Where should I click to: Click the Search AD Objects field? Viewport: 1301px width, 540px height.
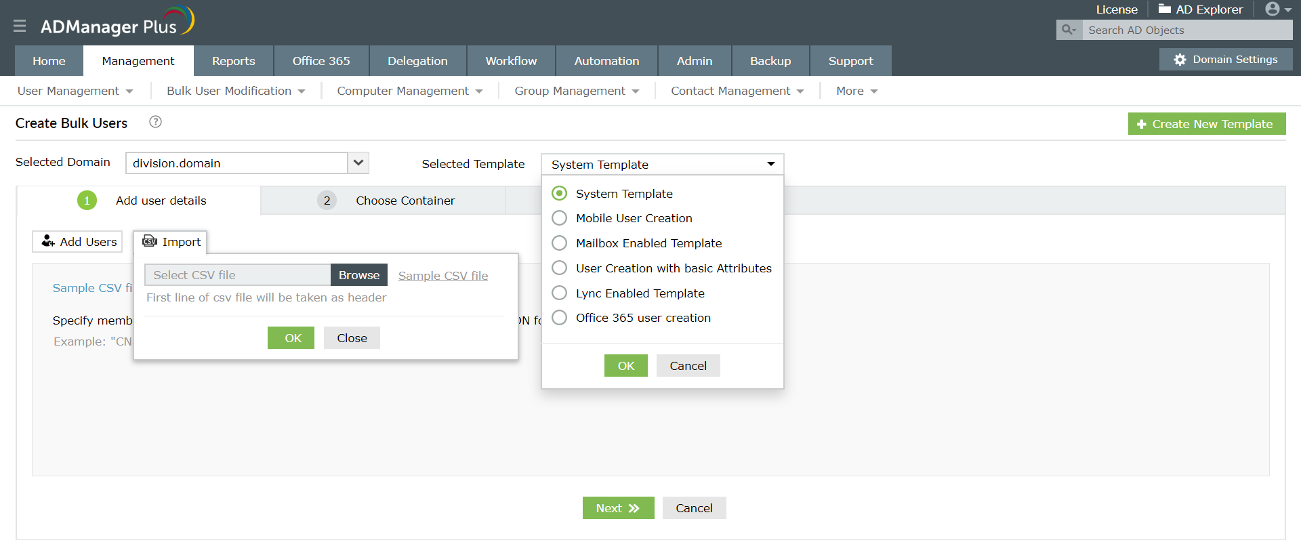[x=1186, y=30]
